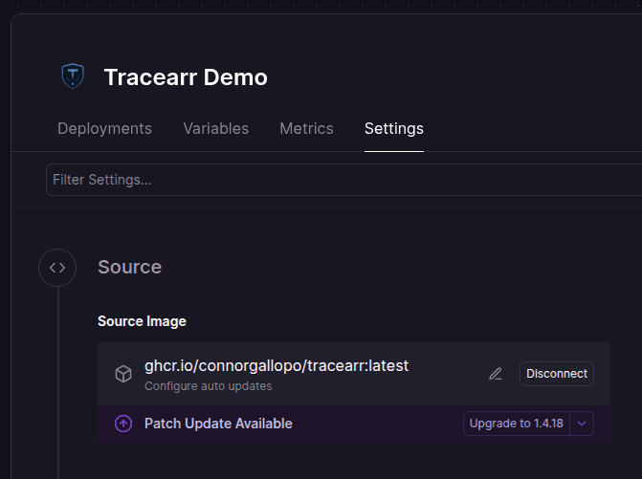Click the Source Image label
Screen dimensions: 642x479
(x=142, y=321)
